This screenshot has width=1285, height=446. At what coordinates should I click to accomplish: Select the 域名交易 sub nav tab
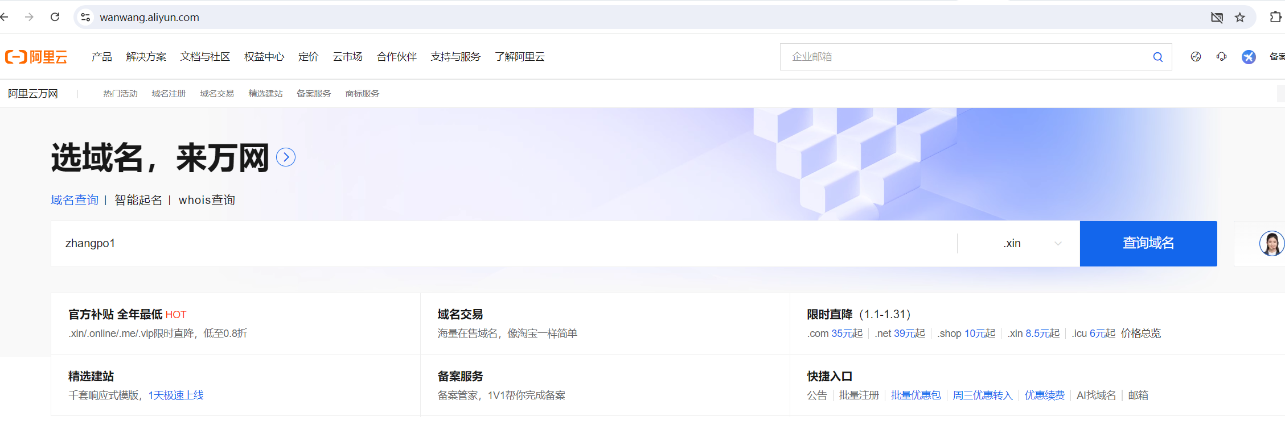coord(217,94)
